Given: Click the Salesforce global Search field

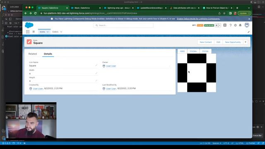Looking at the screenshot, I should [x=123, y=25].
